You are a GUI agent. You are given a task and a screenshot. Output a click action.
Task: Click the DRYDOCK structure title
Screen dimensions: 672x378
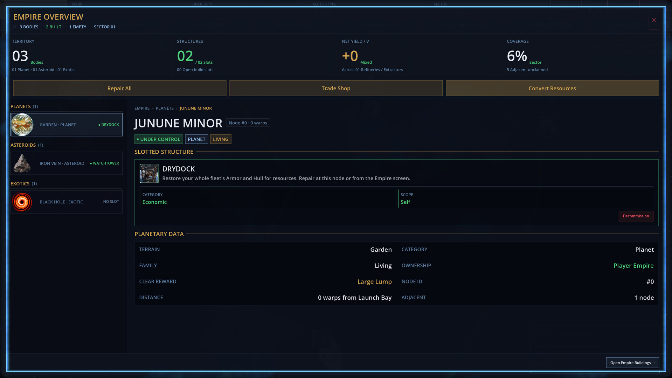[179, 169]
